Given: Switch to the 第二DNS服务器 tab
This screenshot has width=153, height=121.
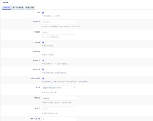Looking at the screenshot, I should pyautogui.click(x=18, y=8).
